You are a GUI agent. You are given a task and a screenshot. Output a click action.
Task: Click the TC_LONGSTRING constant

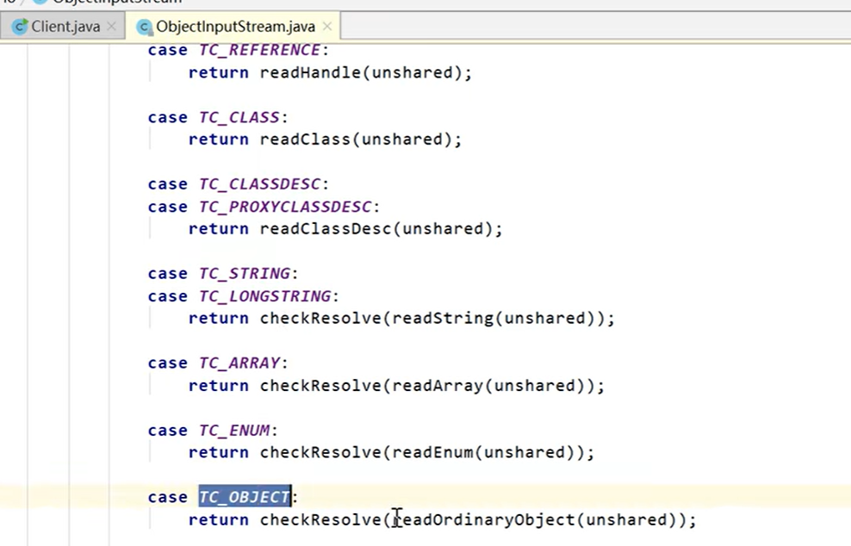tap(264, 296)
